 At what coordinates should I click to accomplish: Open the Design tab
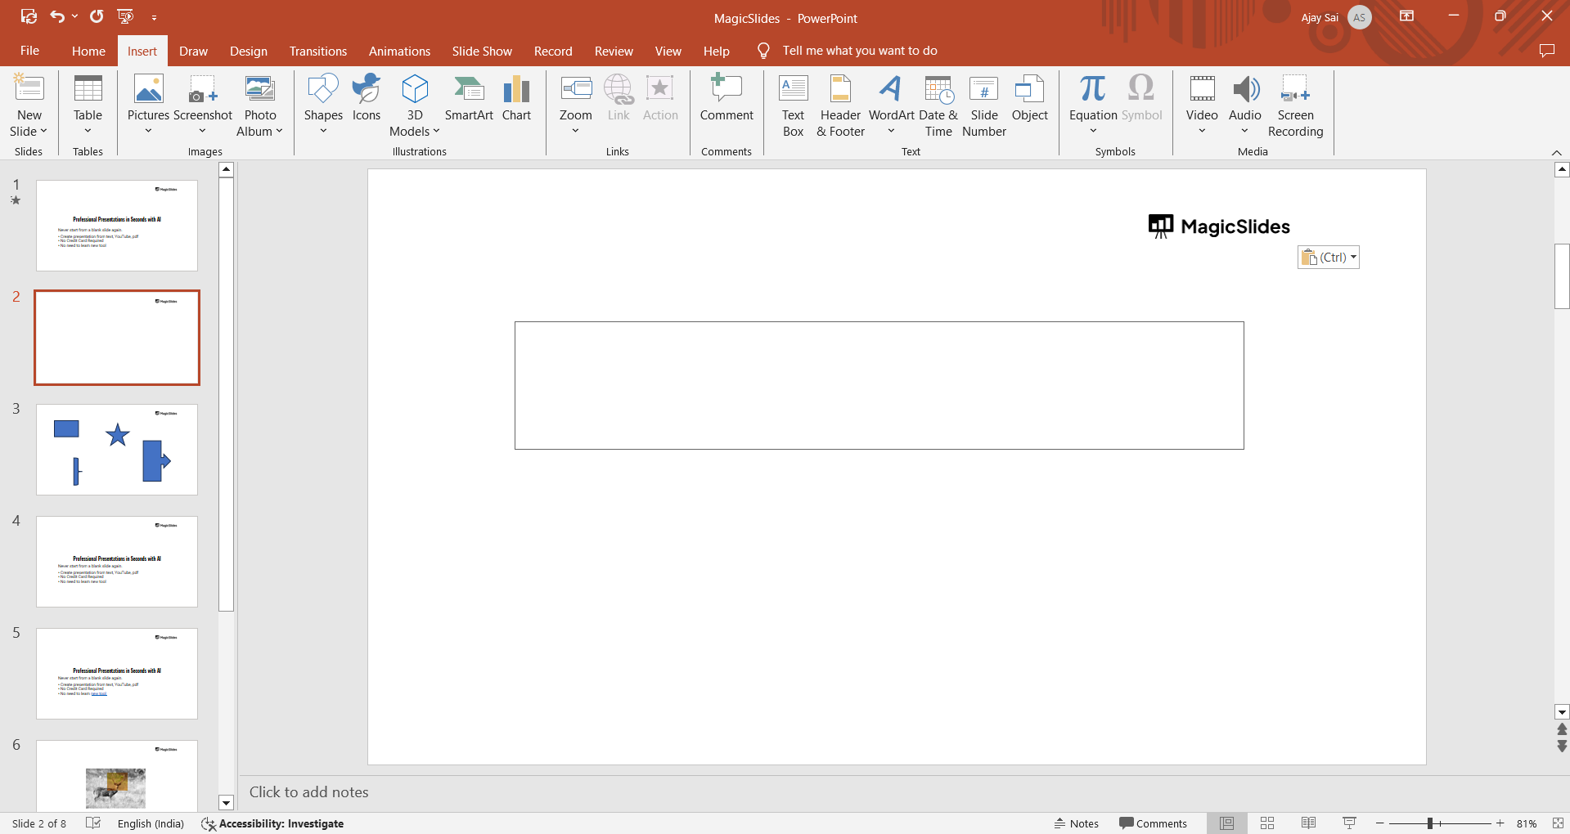(248, 51)
